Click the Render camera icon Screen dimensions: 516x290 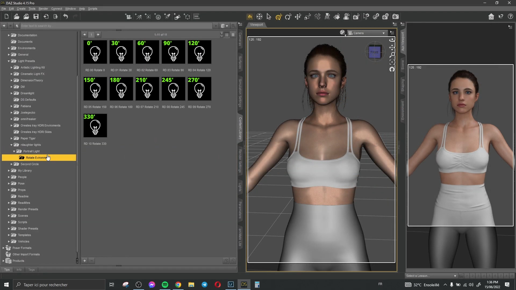click(395, 17)
